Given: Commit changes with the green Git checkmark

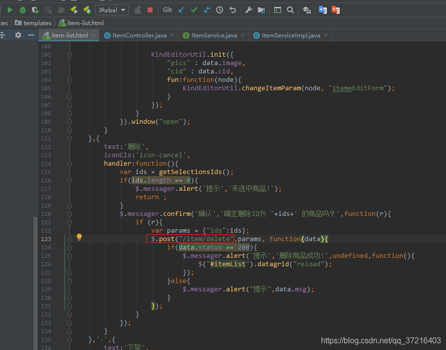Looking at the screenshot, I should click(194, 10).
